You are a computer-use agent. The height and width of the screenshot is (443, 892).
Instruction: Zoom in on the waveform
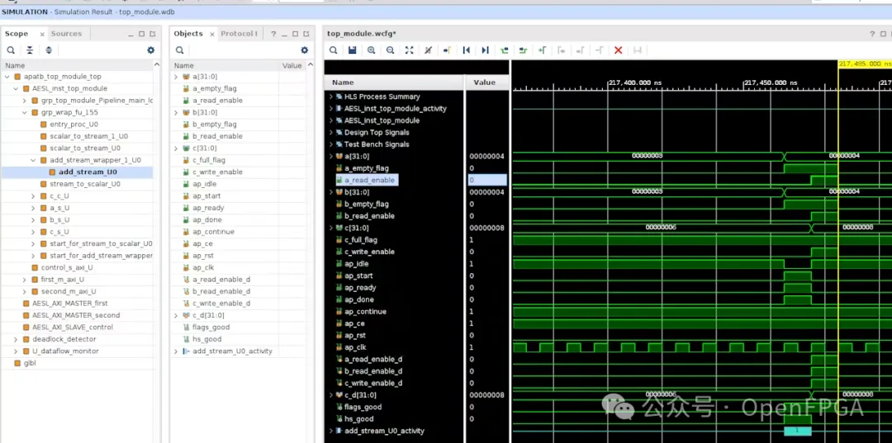tap(372, 50)
